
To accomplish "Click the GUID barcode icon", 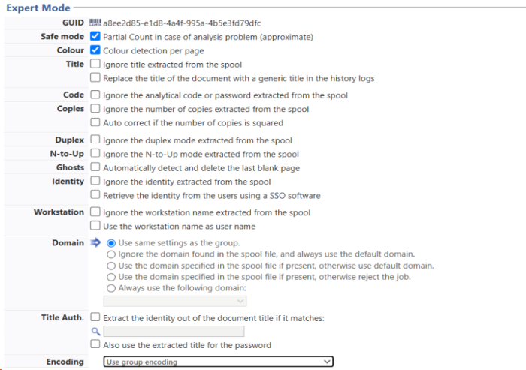I will pyautogui.click(x=95, y=23).
